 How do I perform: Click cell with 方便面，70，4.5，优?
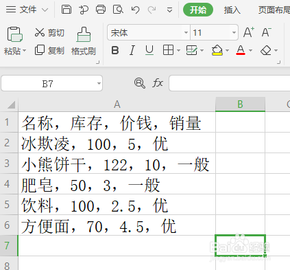[117, 225]
